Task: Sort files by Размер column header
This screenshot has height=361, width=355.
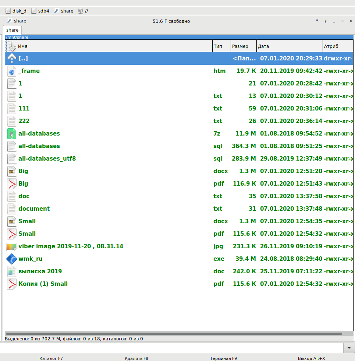Action: (243, 46)
